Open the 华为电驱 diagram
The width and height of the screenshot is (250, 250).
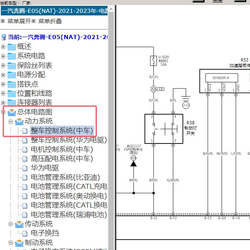coord(45,168)
